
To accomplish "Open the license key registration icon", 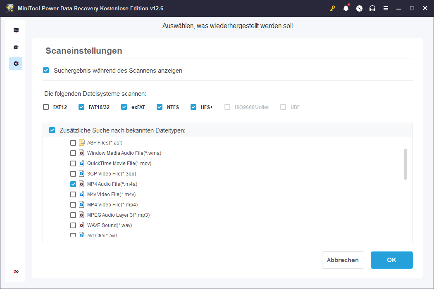I will [332, 8].
